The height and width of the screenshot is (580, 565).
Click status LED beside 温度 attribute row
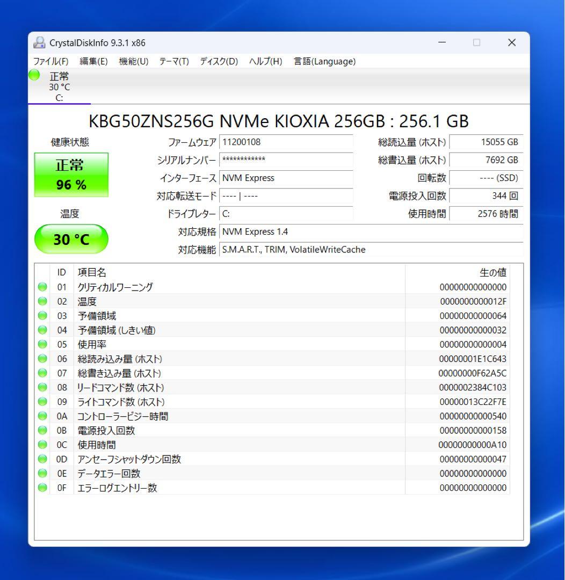coord(42,301)
